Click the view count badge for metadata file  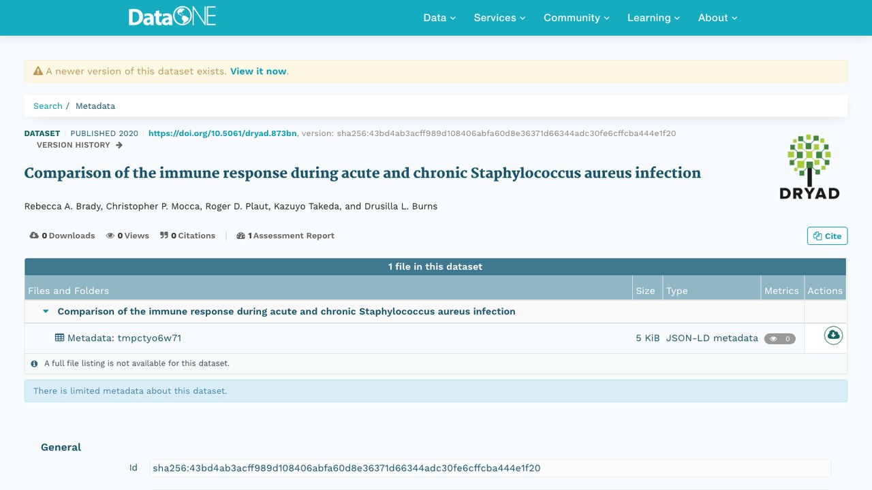pyautogui.click(x=779, y=338)
